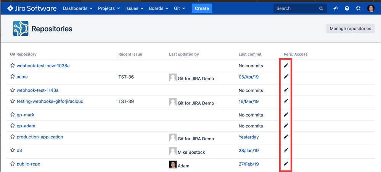Edit personal access for acme repository
This screenshot has height=172, width=381.
[x=286, y=77]
